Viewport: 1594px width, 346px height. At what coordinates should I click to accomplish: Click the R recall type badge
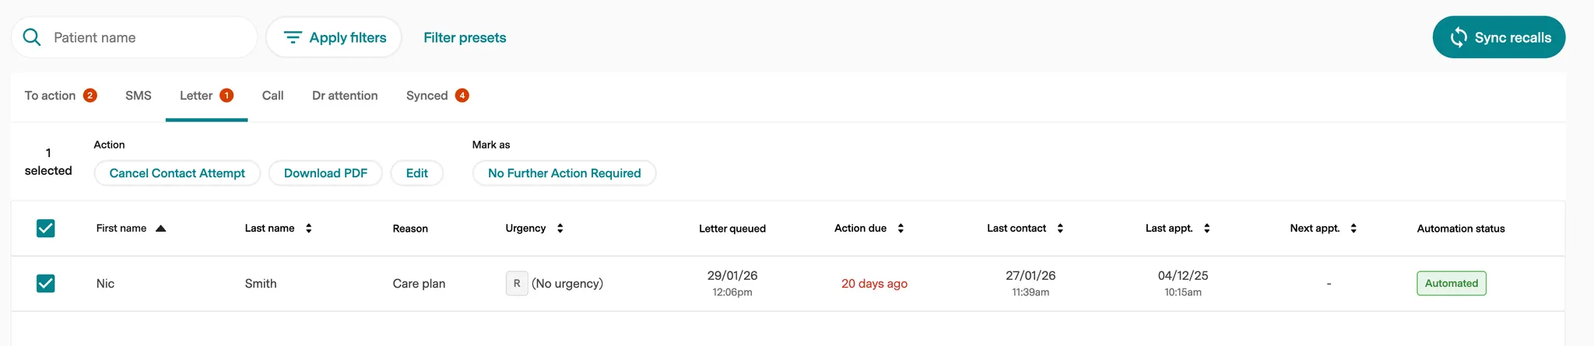(x=517, y=284)
